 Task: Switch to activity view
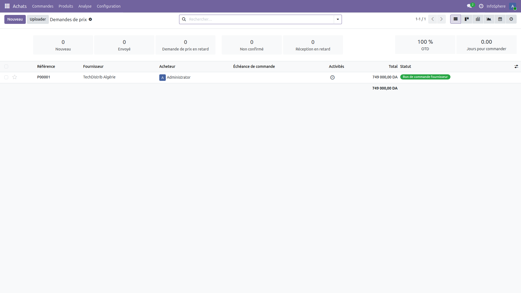[511, 19]
